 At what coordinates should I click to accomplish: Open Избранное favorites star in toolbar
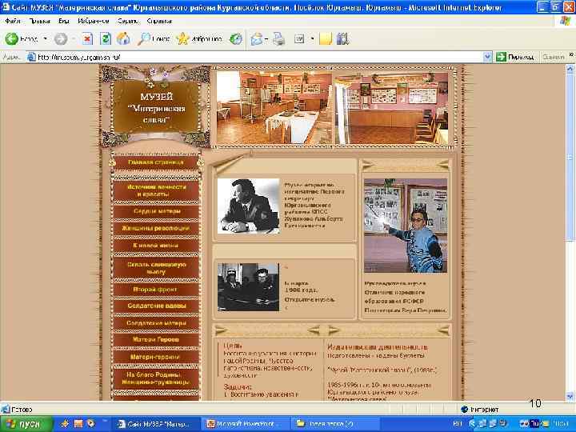pos(198,39)
